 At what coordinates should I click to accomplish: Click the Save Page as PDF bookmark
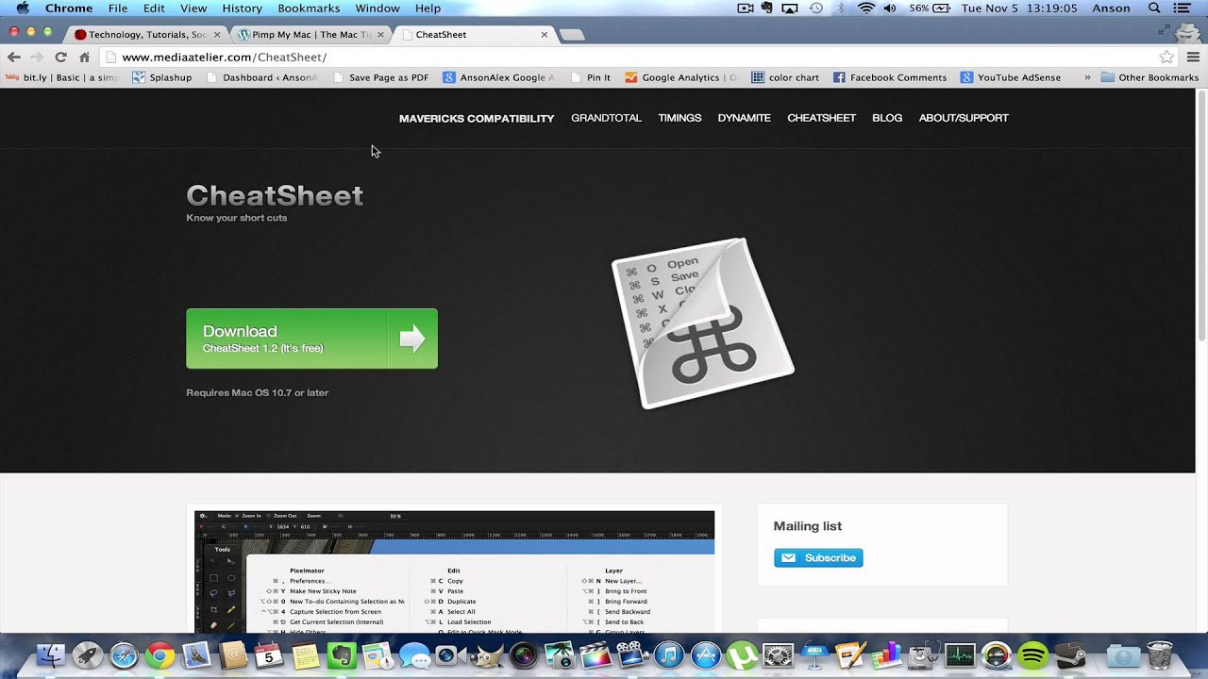[x=380, y=77]
